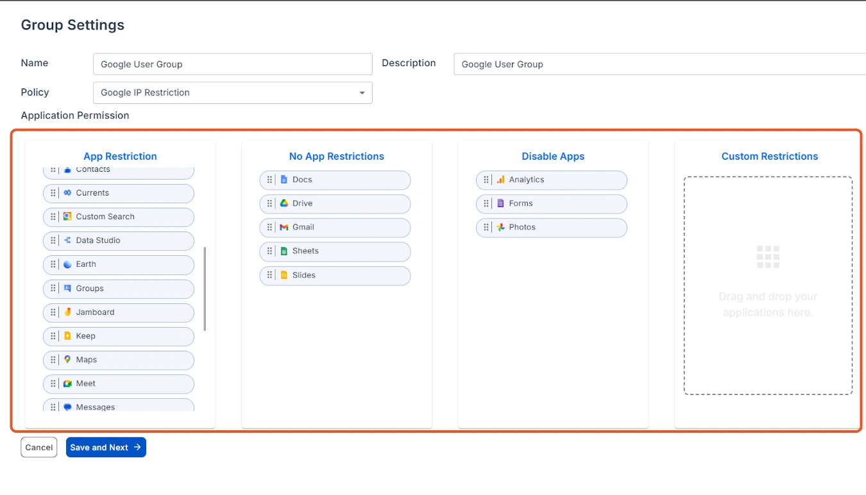Viewport: 866px width, 495px height.
Task: Select the Custom Search label text
Action: (x=105, y=217)
